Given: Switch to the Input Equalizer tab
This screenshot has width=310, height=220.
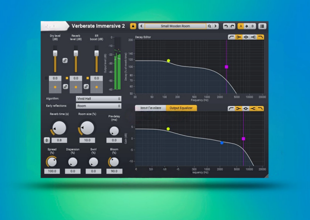Looking at the screenshot, I should coord(150,108).
